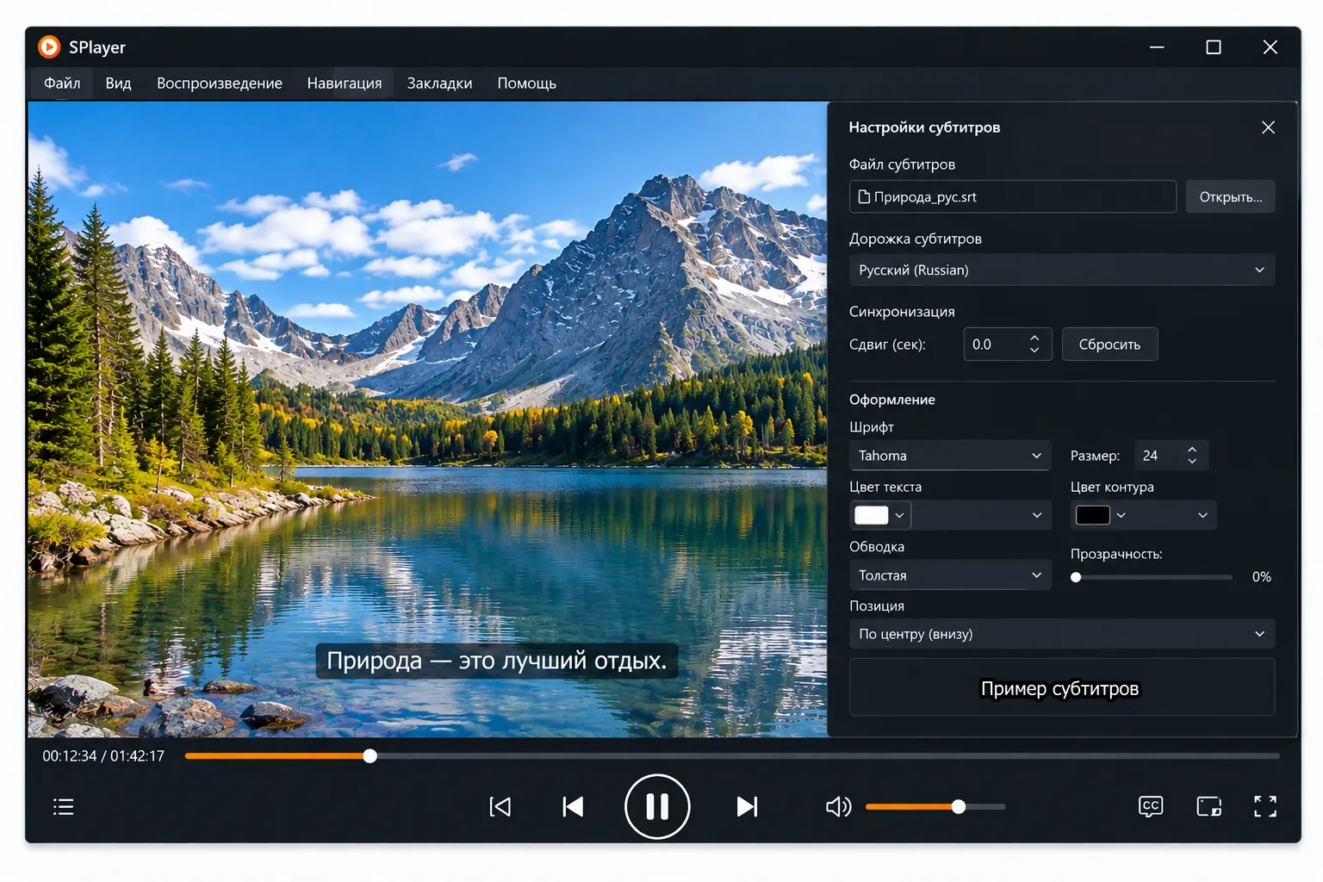1323x882 pixels.
Task: Click the volume slider handle
Action: pos(958,807)
